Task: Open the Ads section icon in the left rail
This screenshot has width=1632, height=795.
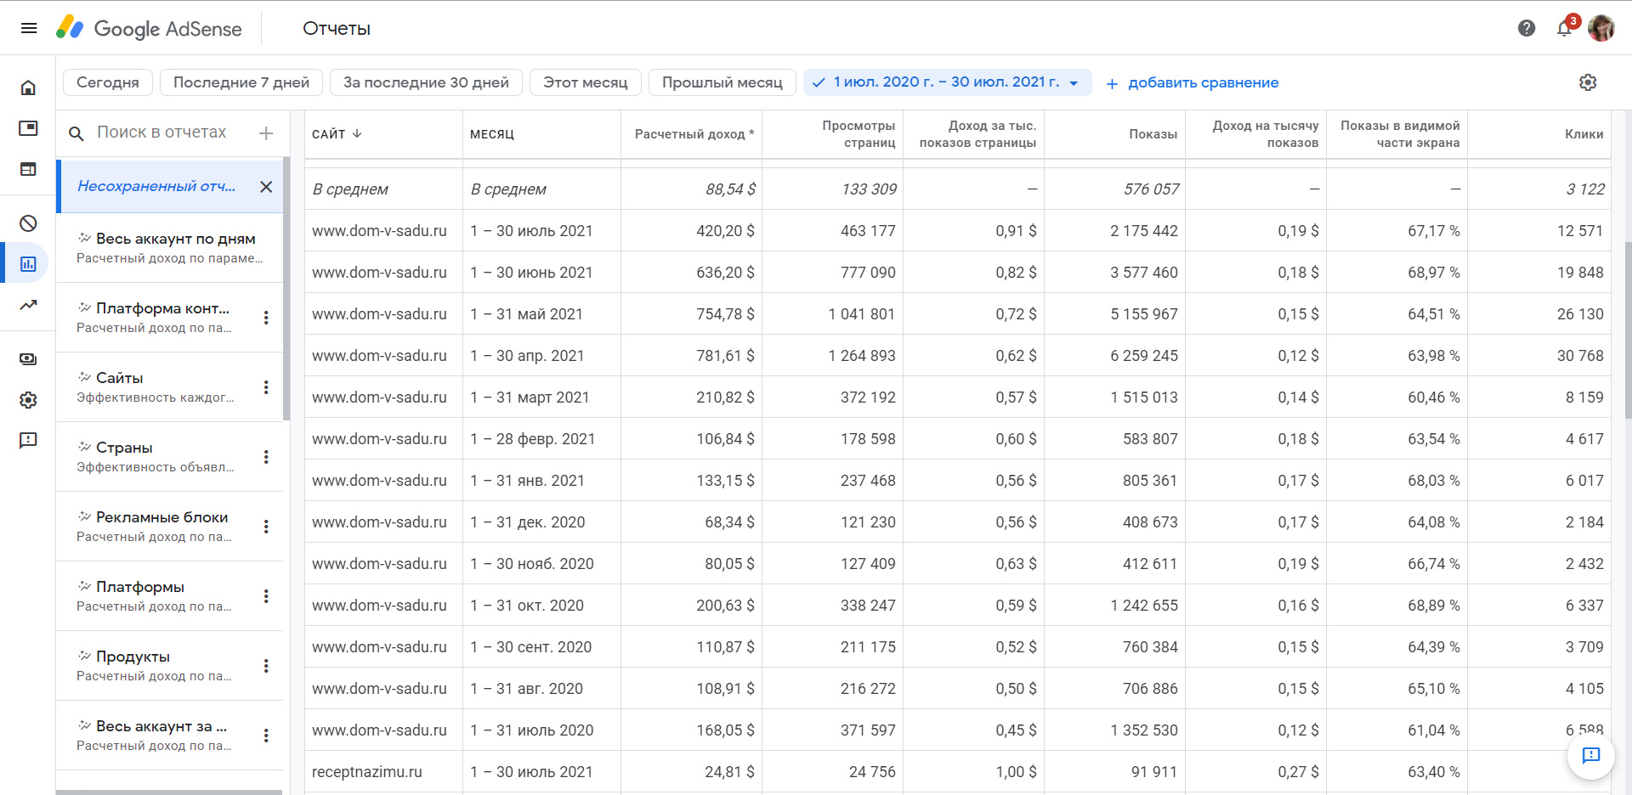Action: pos(28,128)
